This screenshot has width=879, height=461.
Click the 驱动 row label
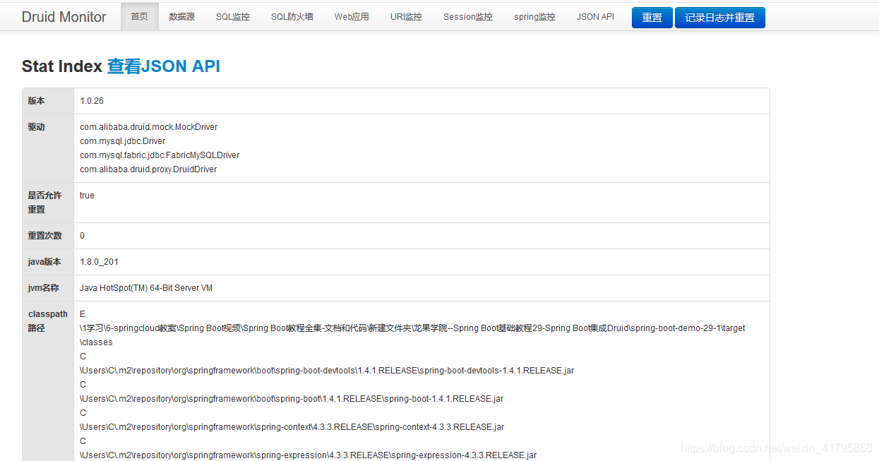pos(37,127)
